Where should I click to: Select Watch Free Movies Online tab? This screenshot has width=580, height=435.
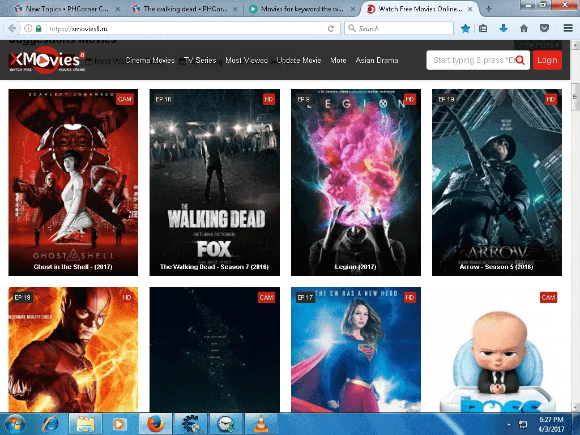[x=420, y=9]
